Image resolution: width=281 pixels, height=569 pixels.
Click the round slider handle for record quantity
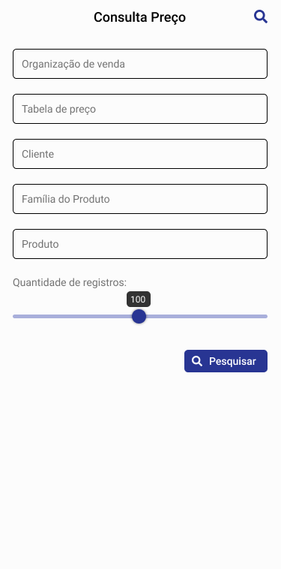pos(139,317)
